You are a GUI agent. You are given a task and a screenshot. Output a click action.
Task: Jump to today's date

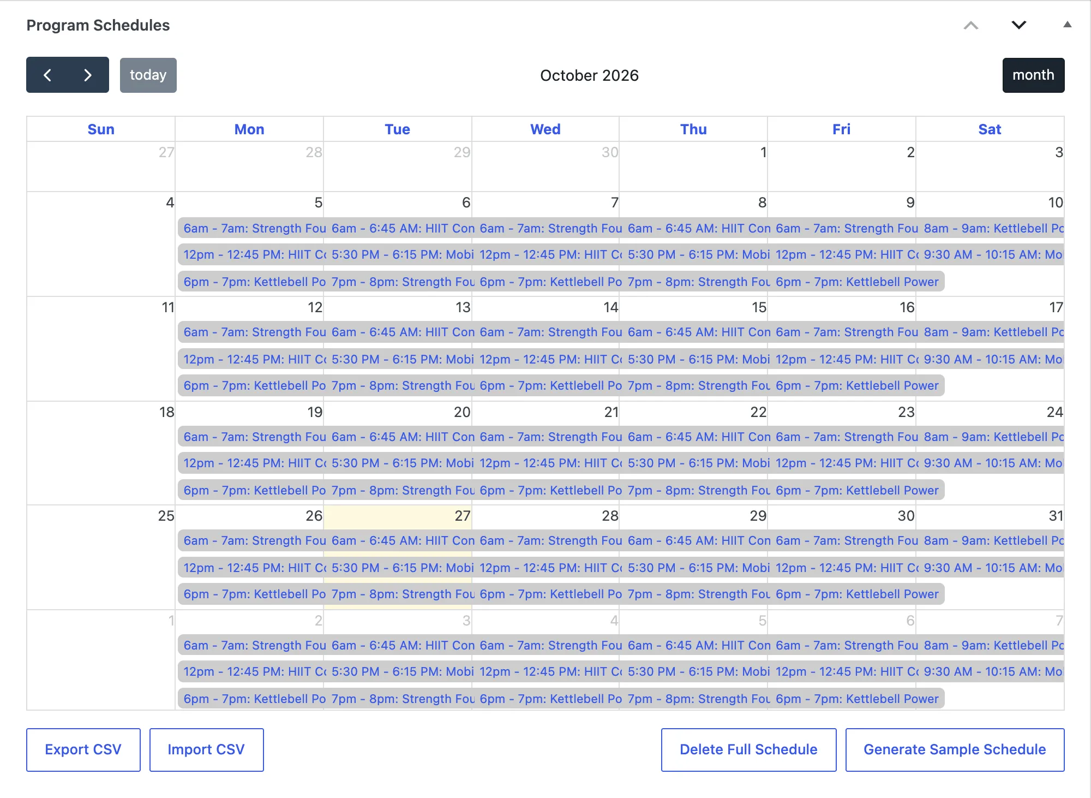point(148,75)
